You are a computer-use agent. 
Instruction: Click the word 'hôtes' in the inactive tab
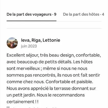click(94, 14)
